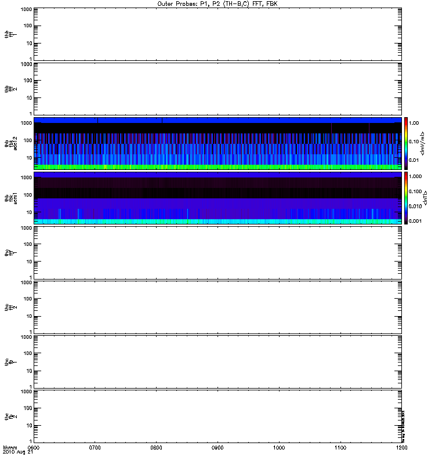The image size is (435, 464).
Task: Click inside the thb fbk scm1 spectrogram
Action: [217, 198]
